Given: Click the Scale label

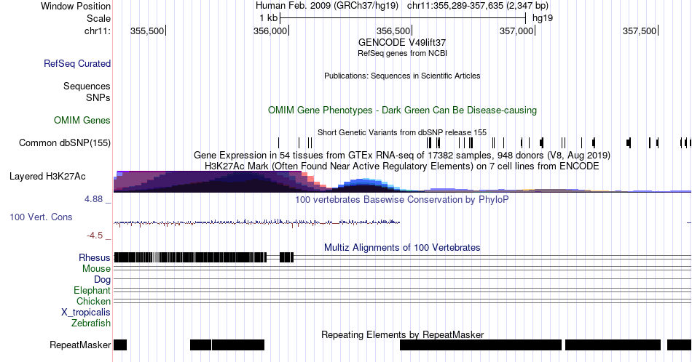Looking at the screenshot, I should [98, 18].
